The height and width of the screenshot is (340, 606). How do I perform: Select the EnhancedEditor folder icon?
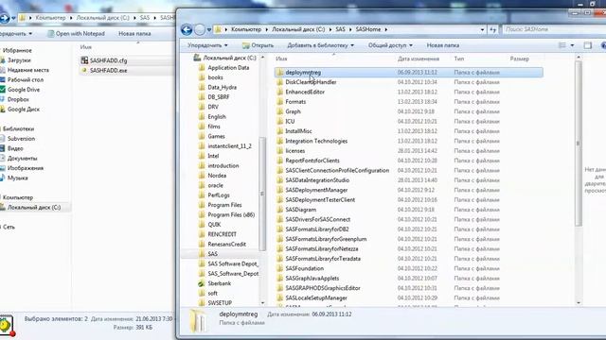point(280,92)
